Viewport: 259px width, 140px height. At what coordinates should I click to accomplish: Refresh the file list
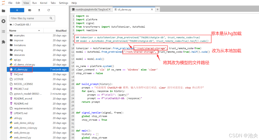point(48,10)
